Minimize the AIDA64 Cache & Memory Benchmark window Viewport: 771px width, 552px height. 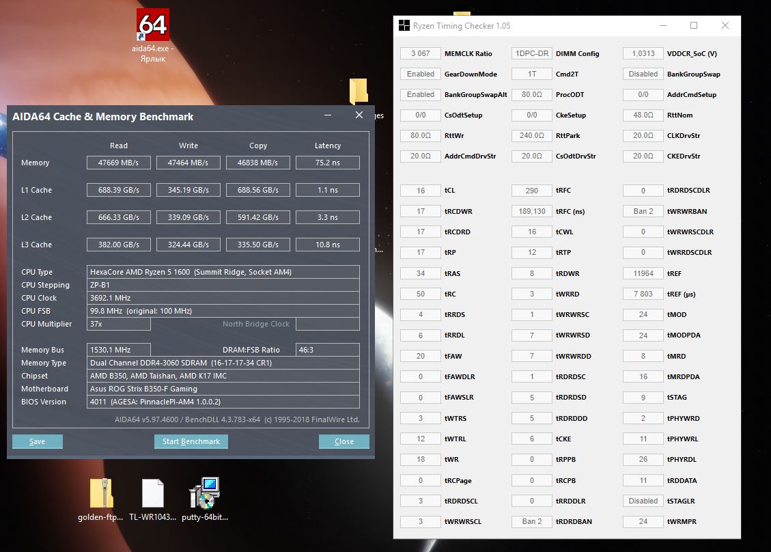coord(328,115)
